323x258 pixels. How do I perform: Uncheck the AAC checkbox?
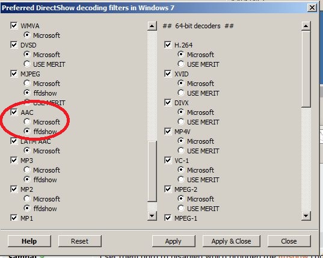tap(14, 112)
